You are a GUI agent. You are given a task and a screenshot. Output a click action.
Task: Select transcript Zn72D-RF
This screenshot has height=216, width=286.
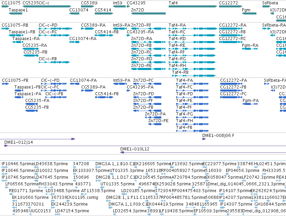148,29
